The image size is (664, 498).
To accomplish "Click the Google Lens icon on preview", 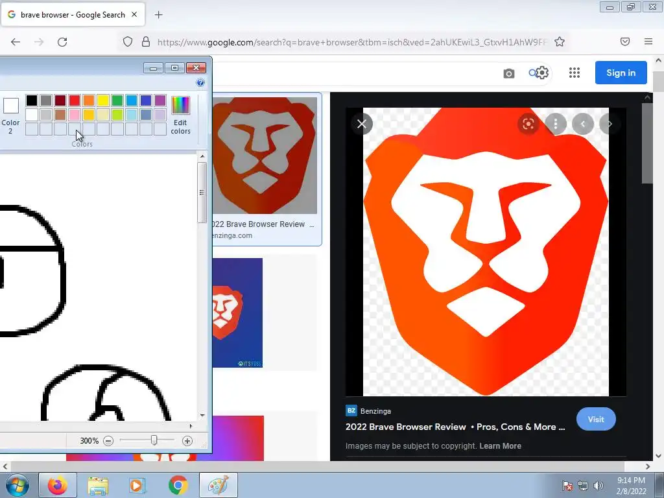I will tap(528, 124).
